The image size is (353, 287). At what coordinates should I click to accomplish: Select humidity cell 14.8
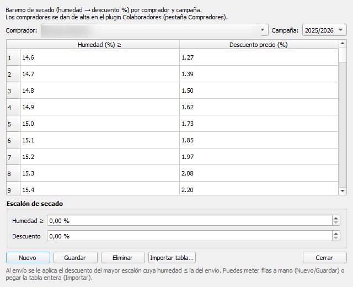click(100, 91)
